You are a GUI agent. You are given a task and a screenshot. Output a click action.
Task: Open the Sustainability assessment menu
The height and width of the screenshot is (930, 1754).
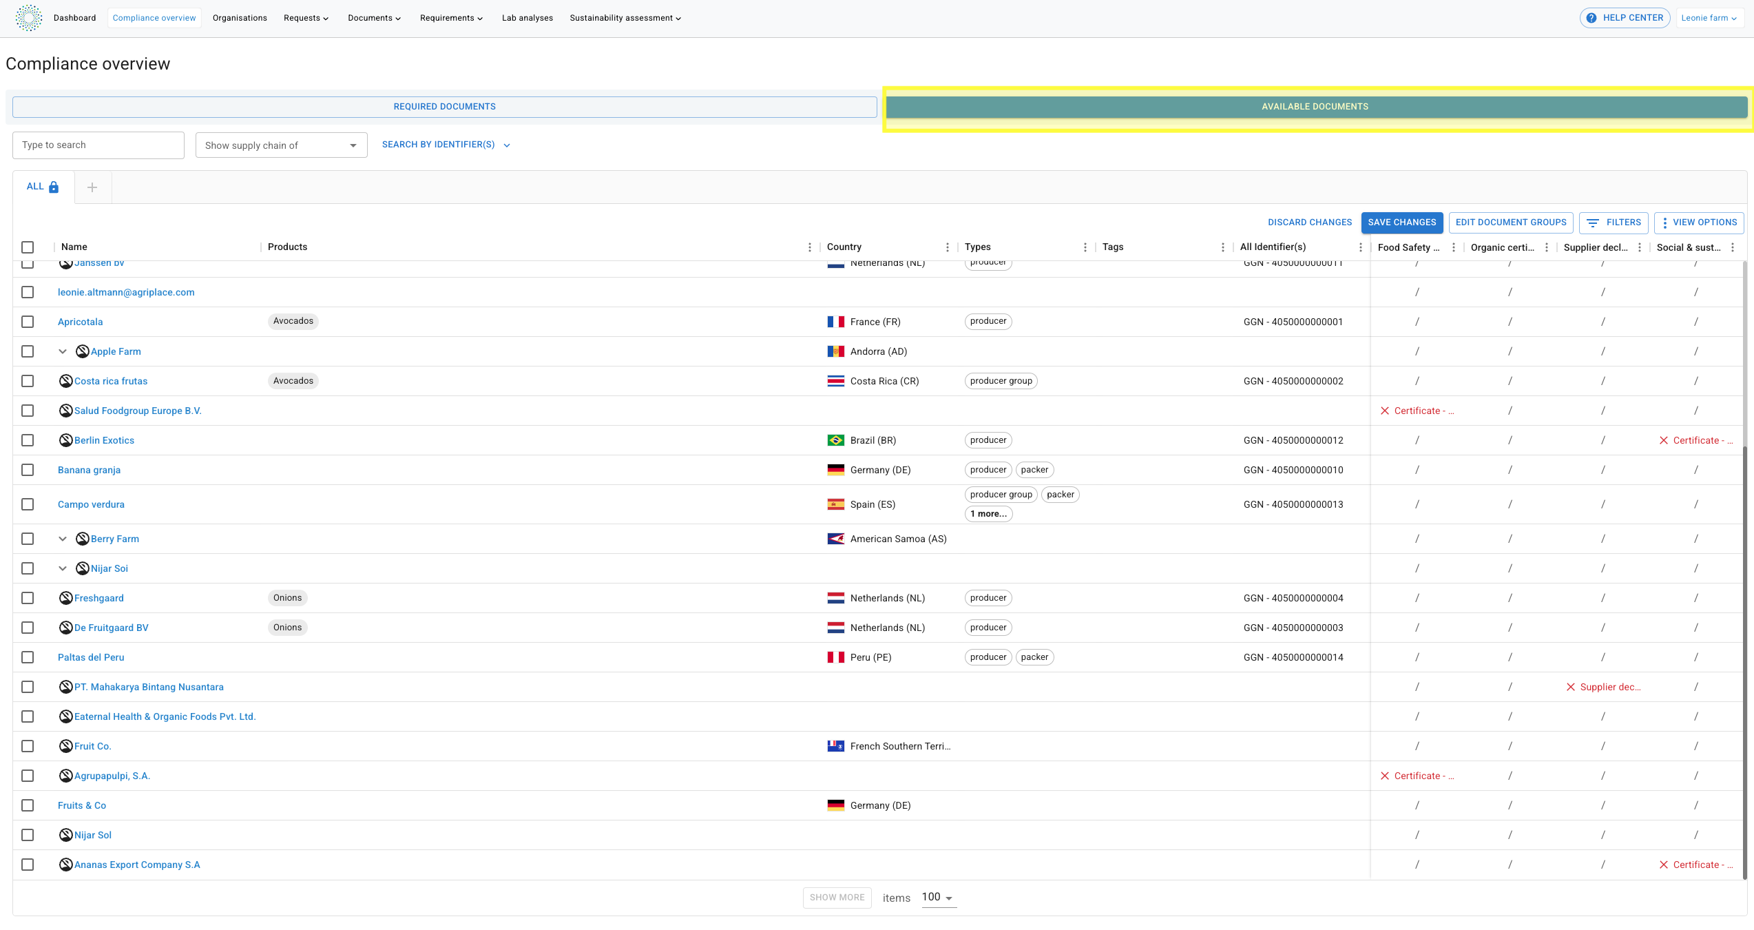click(x=625, y=18)
